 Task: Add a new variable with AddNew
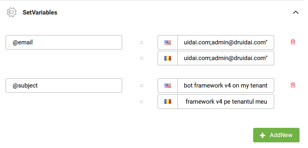point(276,135)
